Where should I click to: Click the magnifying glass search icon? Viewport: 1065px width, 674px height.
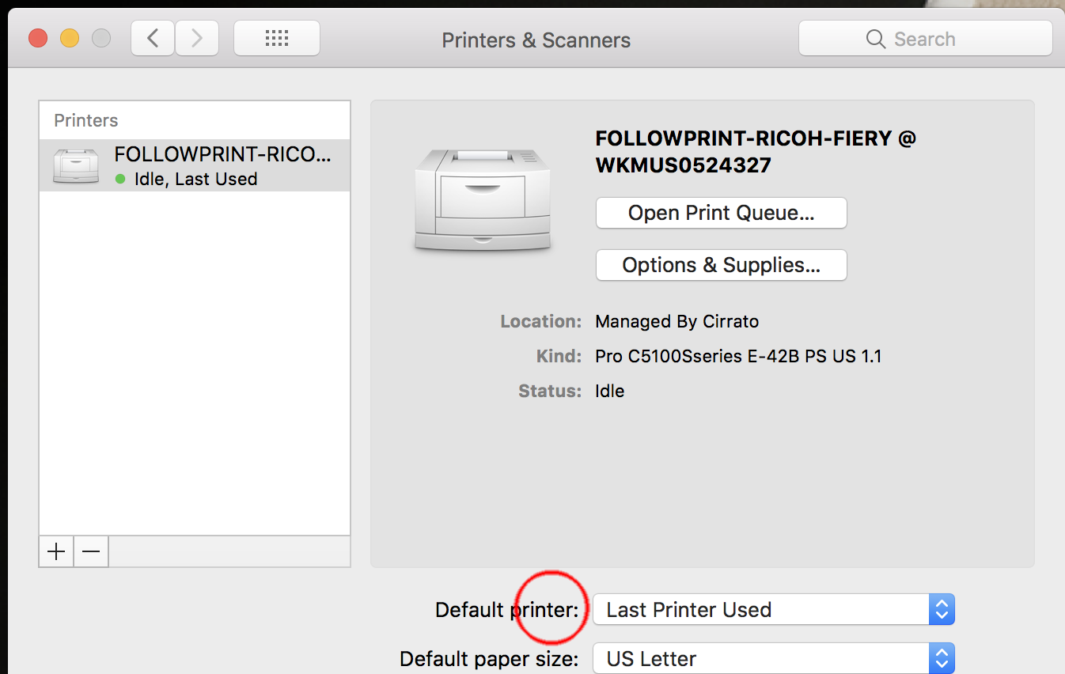875,39
